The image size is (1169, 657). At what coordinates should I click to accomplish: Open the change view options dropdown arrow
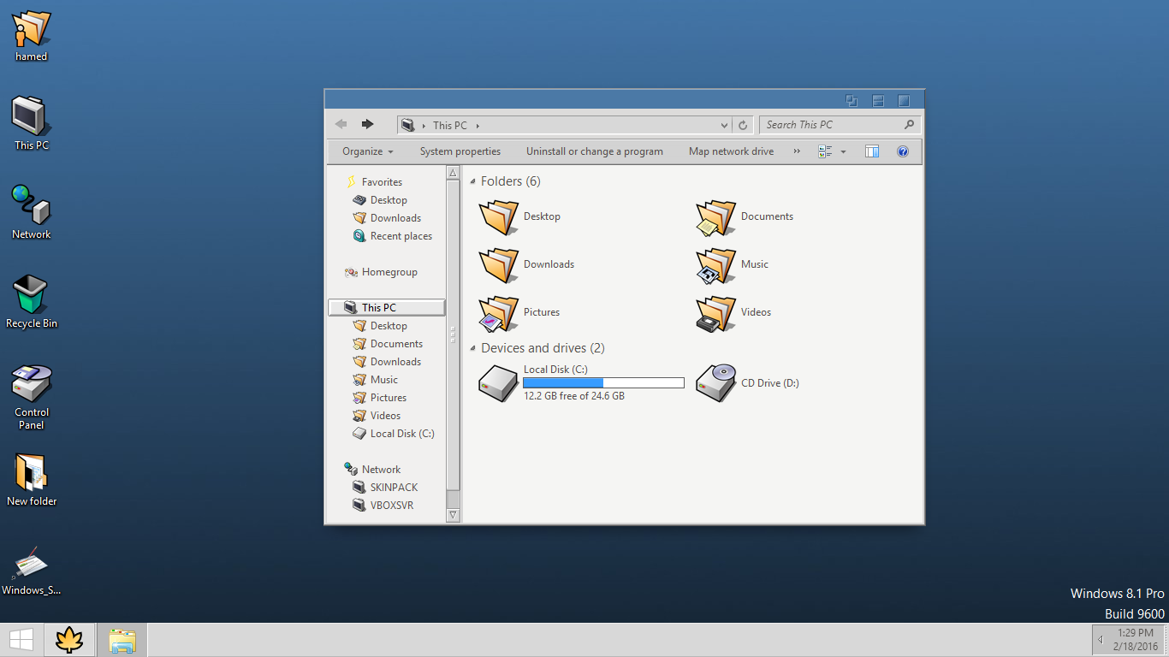pos(843,151)
